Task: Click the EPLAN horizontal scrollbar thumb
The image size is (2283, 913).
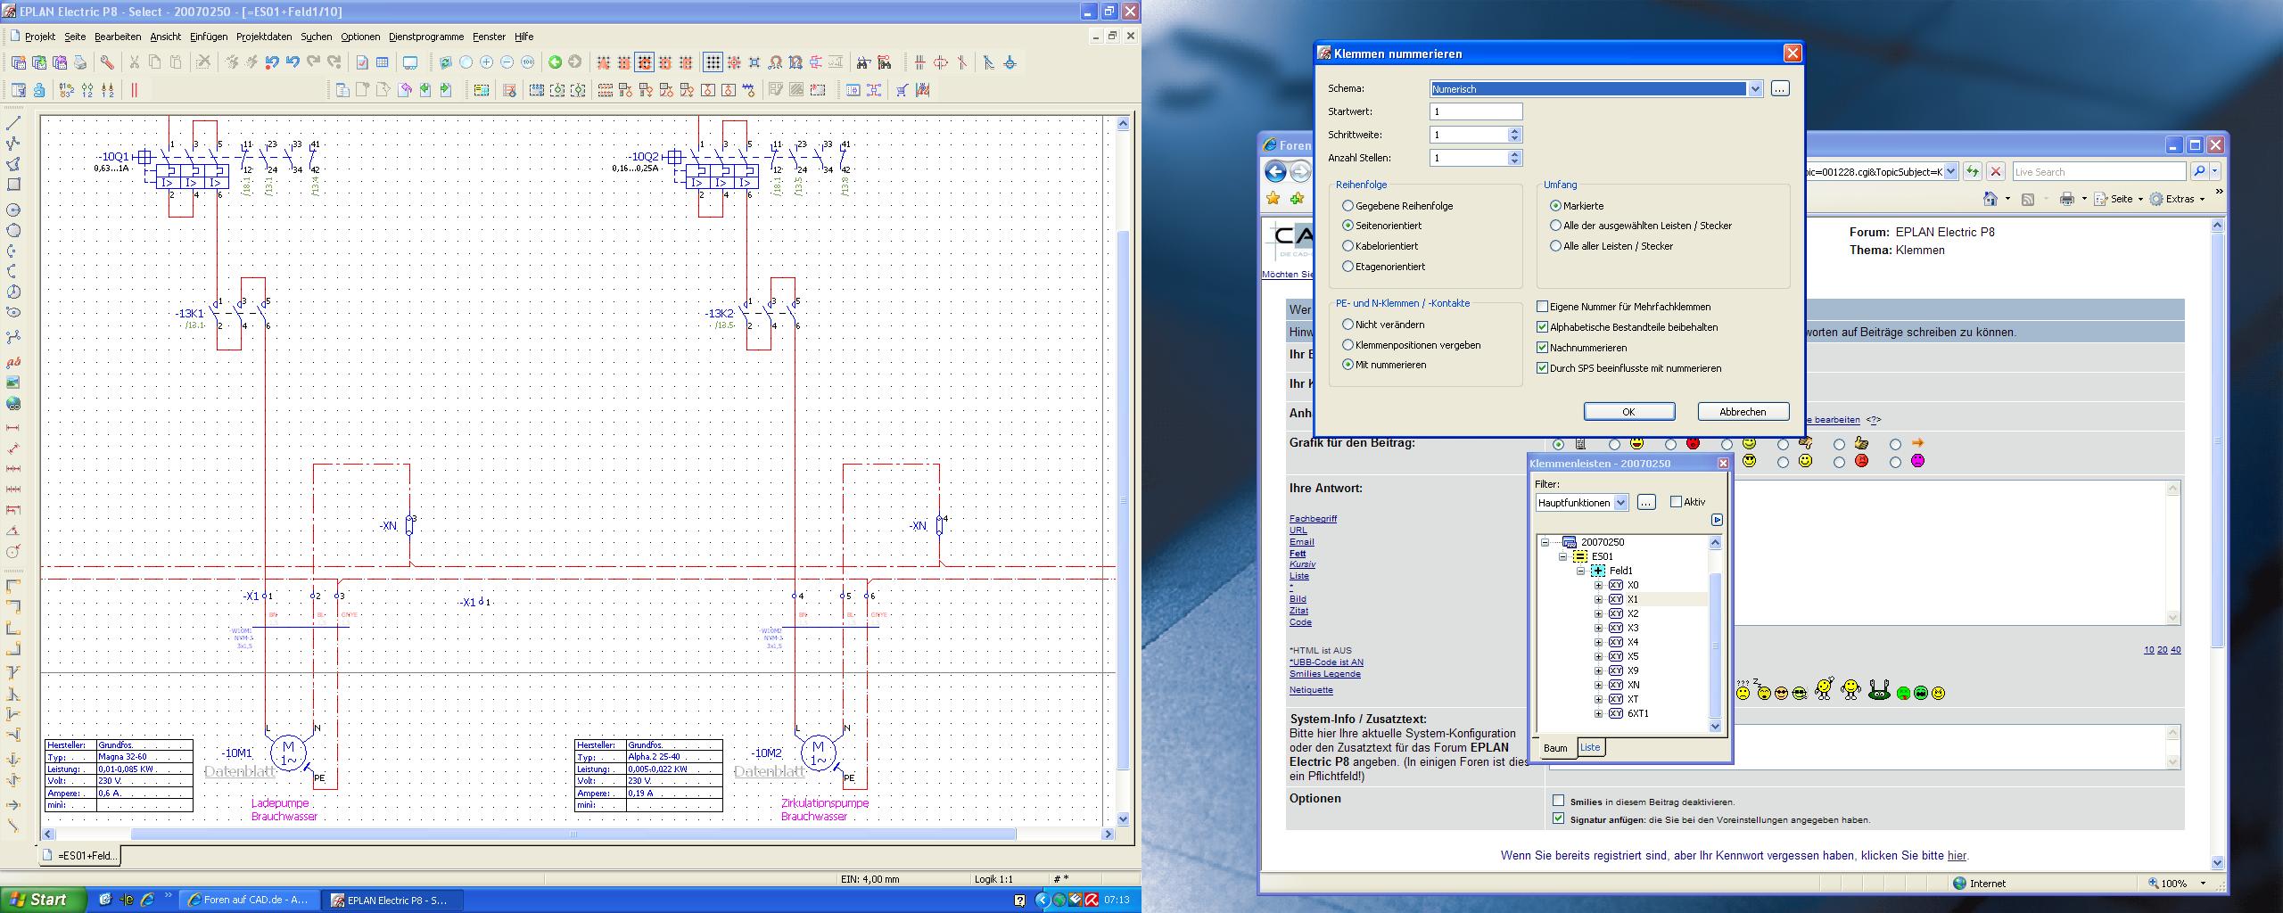Action: [573, 835]
